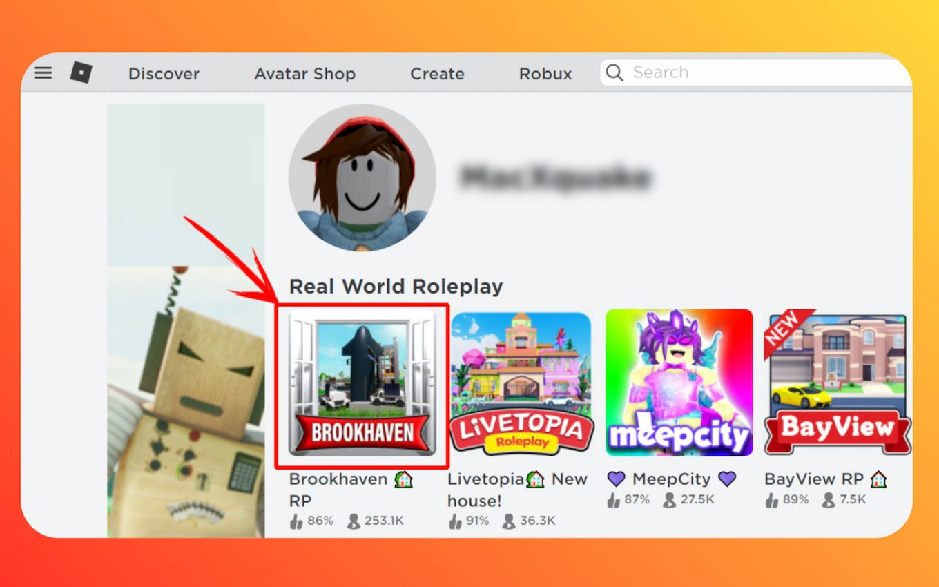Click the MeepCity thumbs-up rating icon
This screenshot has width=939, height=587.
coord(613,500)
